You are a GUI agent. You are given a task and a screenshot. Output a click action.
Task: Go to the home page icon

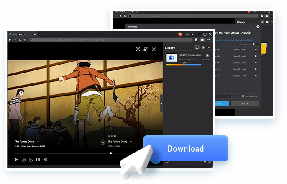25,40
